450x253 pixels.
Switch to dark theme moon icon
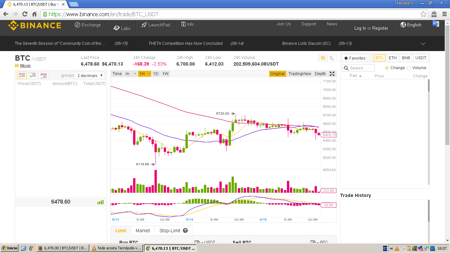pos(332,58)
